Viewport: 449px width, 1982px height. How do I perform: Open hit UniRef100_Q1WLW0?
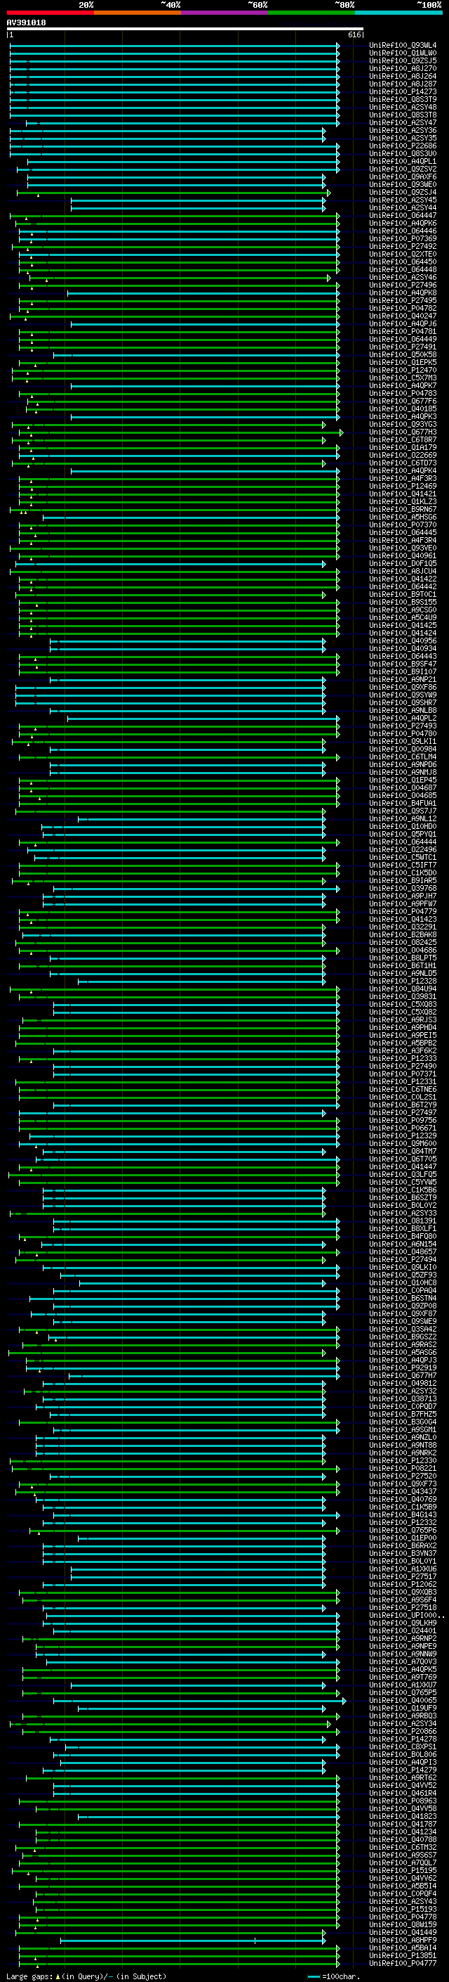point(403,53)
